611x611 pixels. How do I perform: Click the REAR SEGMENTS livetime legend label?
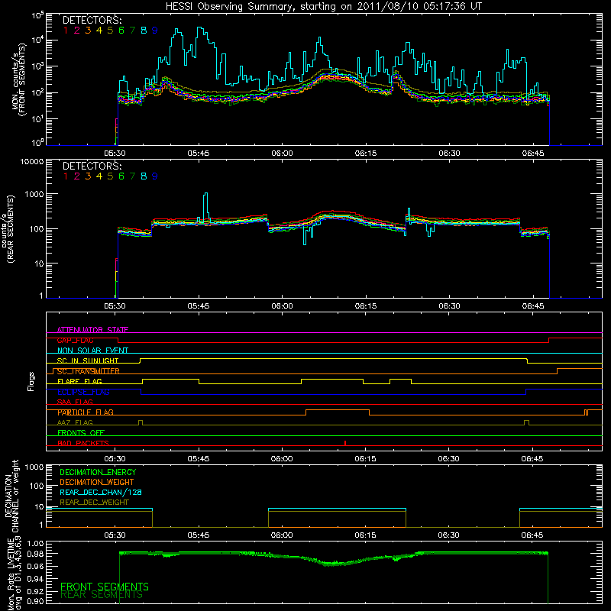[102, 595]
